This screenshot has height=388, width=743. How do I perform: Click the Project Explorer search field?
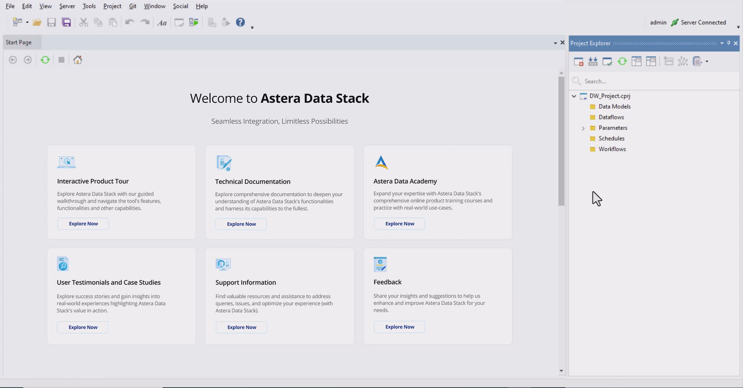click(x=654, y=81)
